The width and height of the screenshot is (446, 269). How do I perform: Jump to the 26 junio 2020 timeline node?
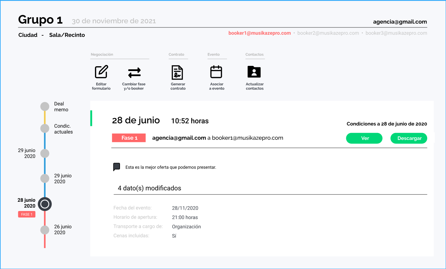(45, 230)
